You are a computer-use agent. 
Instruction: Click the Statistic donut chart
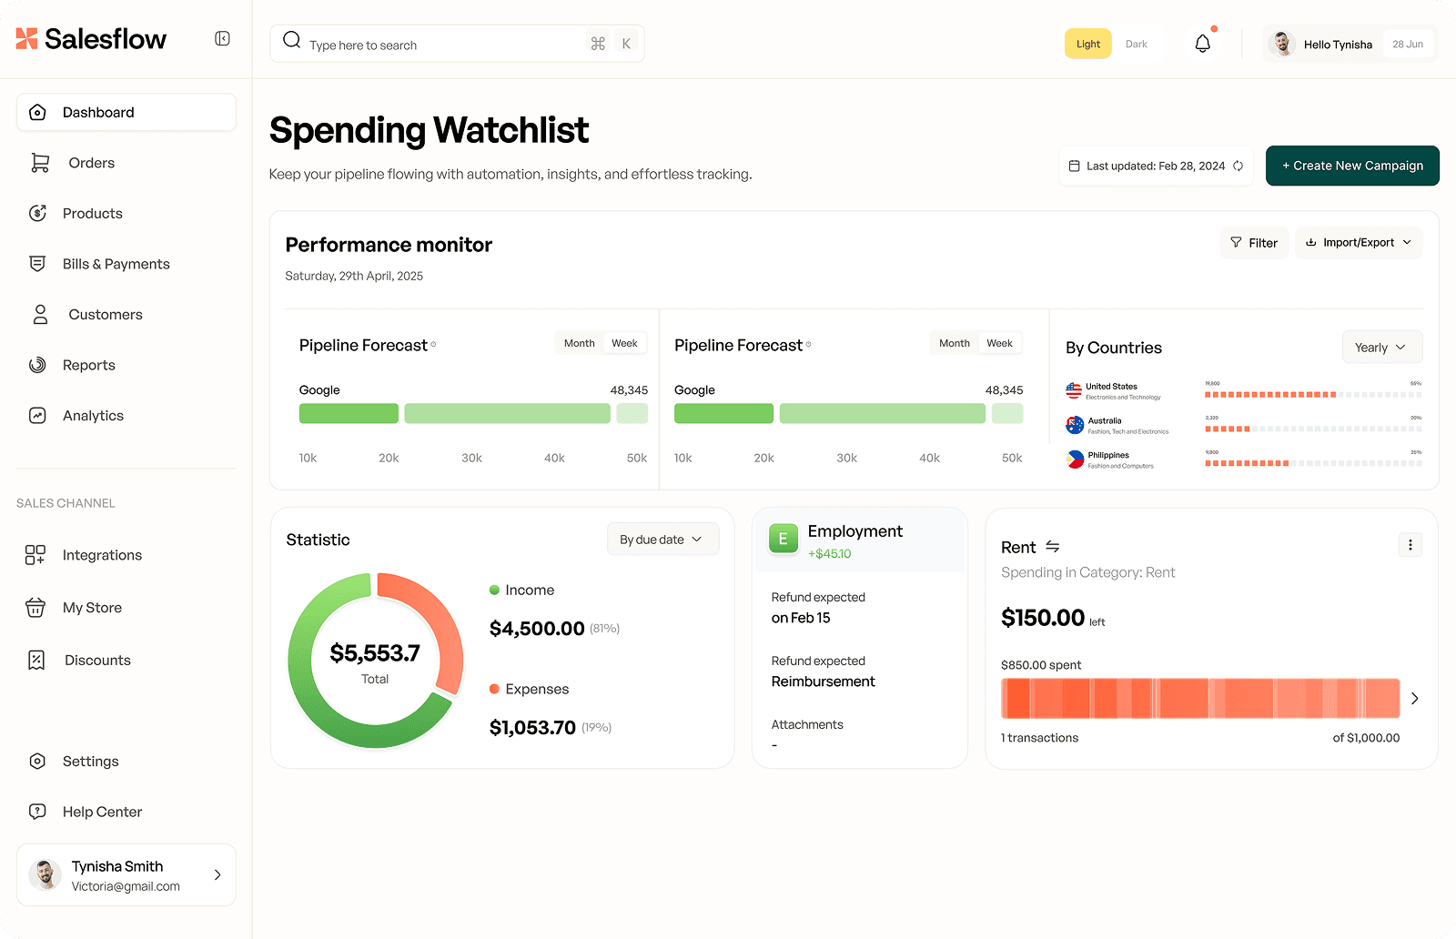coord(375,661)
